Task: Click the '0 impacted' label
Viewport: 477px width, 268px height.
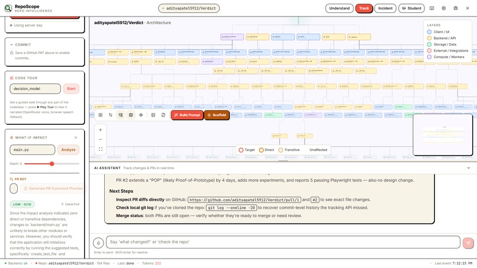Action: coord(70,205)
